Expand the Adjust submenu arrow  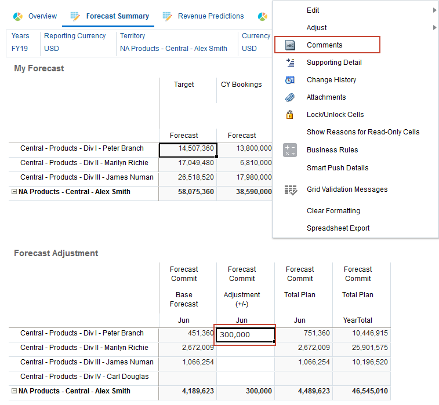click(434, 28)
